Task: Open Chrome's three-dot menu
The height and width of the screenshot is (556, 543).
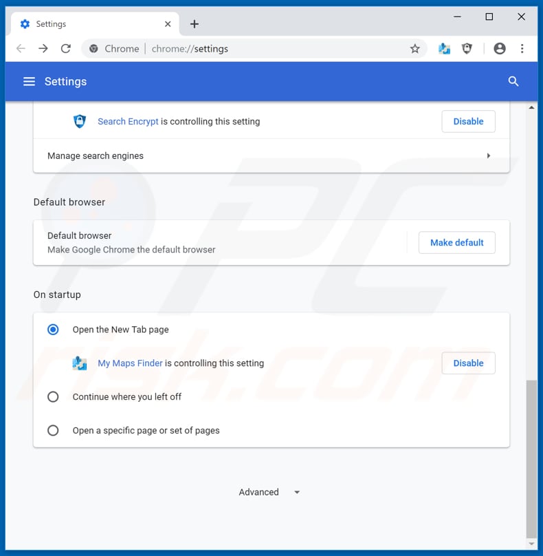Action: (522, 49)
